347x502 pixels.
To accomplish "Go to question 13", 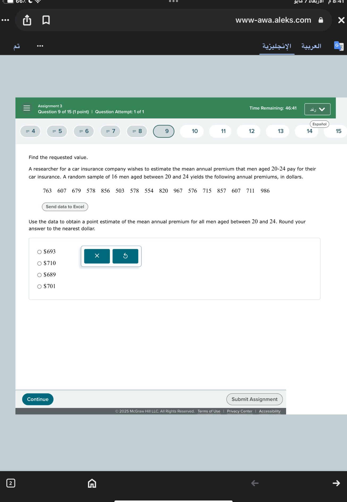I will click(x=278, y=131).
